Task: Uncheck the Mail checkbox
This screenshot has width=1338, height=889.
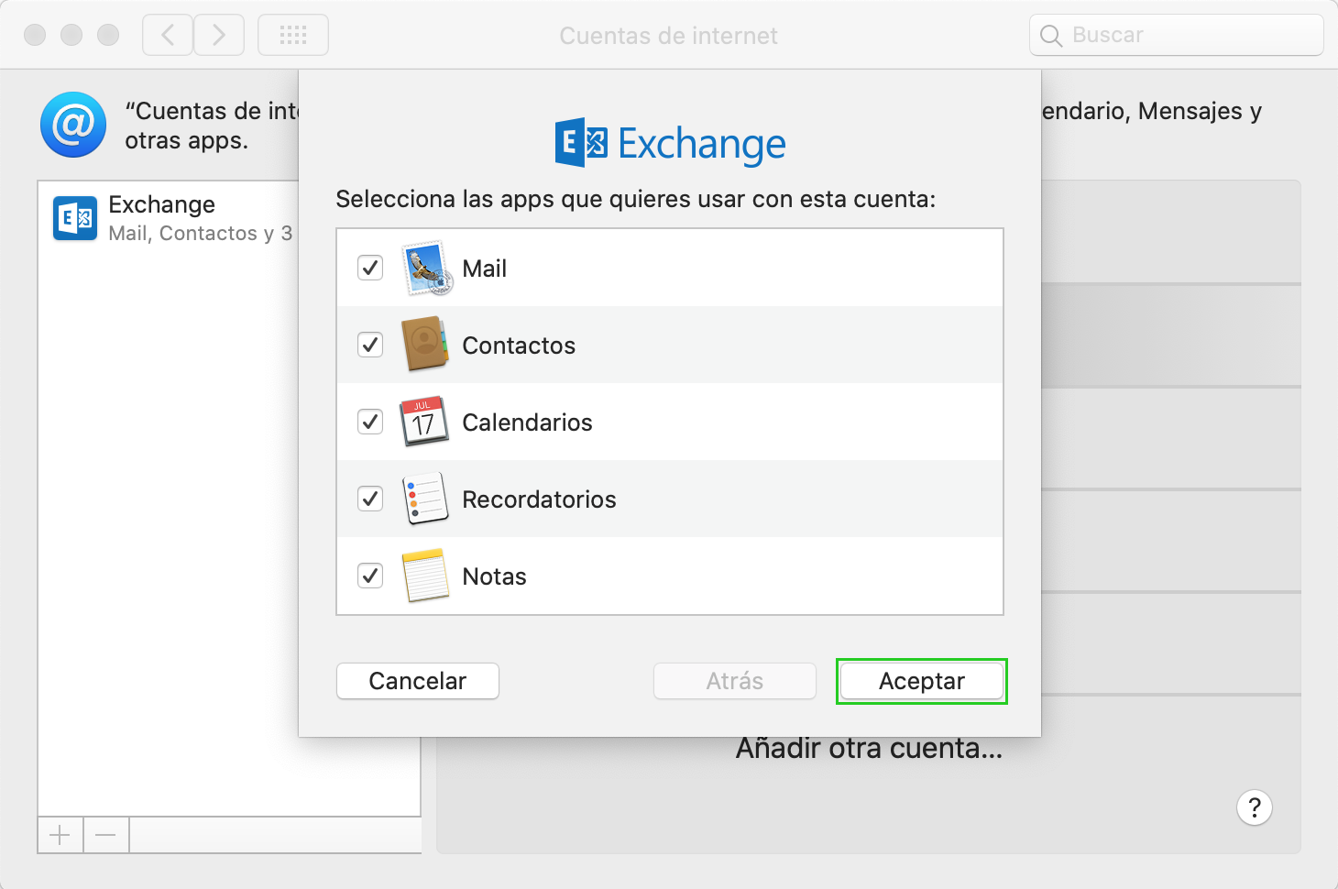Action: click(370, 268)
